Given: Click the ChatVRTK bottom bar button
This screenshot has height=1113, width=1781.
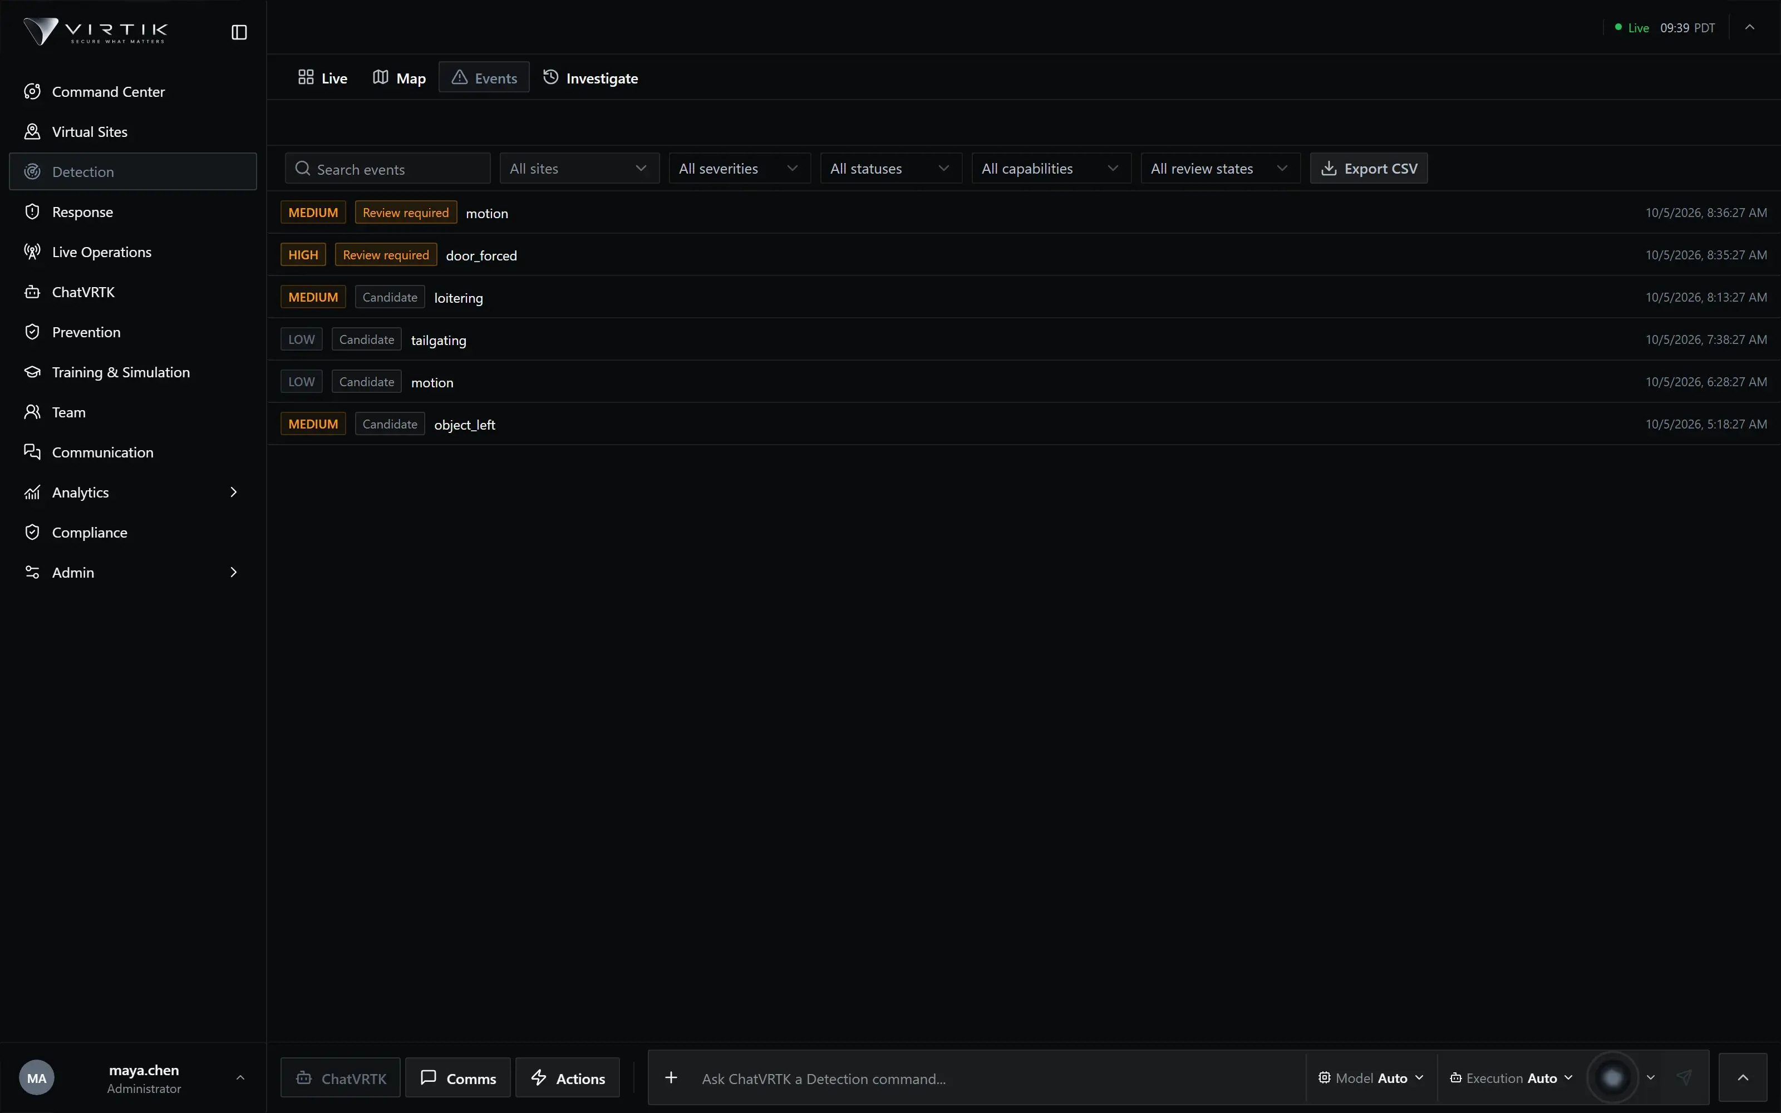Looking at the screenshot, I should [341, 1078].
